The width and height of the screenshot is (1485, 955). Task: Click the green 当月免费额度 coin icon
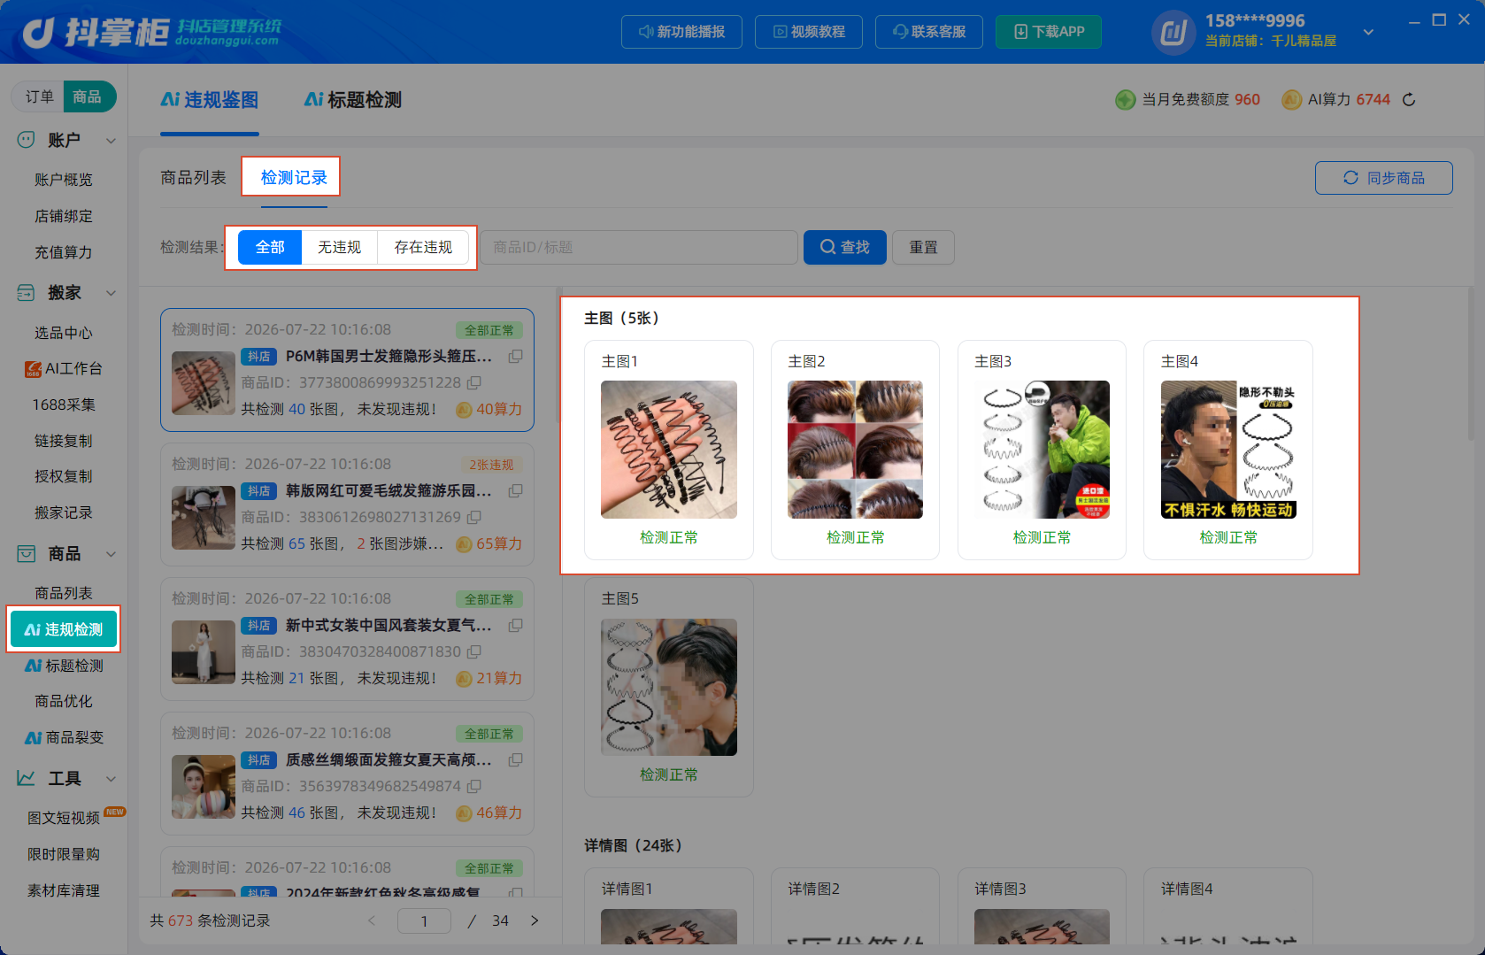click(x=1125, y=100)
